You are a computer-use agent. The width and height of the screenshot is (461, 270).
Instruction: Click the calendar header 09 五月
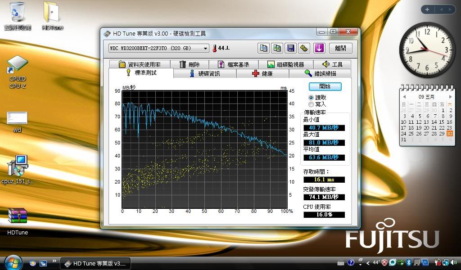coord(426,97)
